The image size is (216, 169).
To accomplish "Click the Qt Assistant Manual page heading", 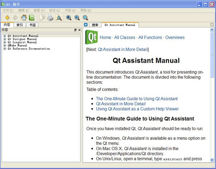I will coord(146,60).
